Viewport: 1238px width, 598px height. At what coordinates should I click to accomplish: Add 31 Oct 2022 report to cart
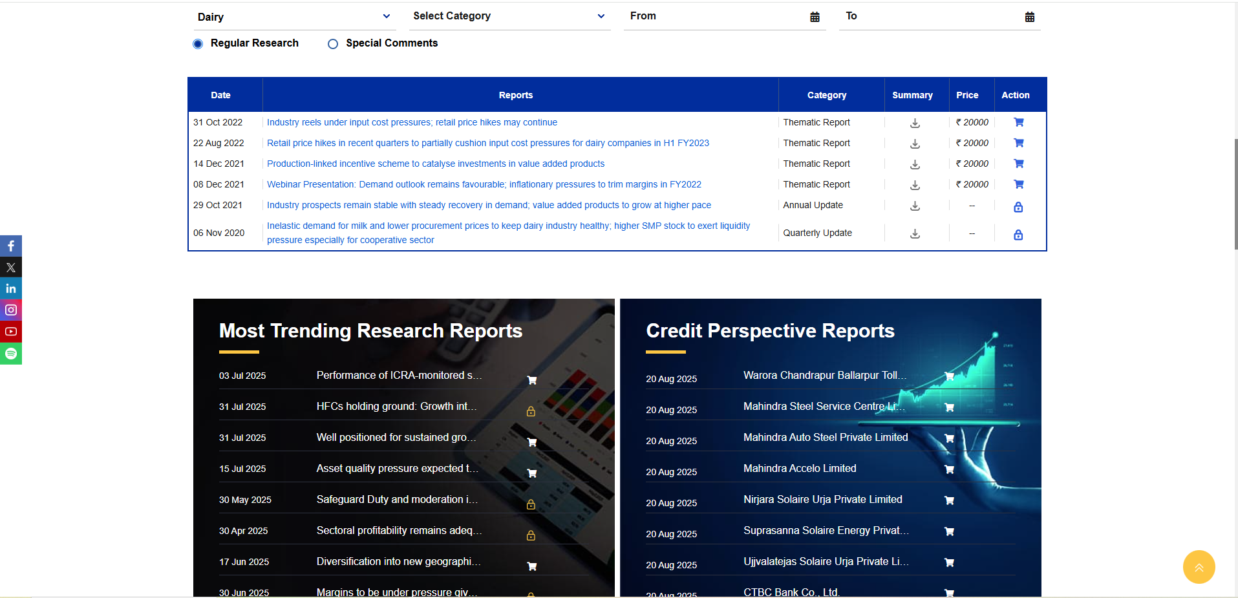tap(1018, 122)
